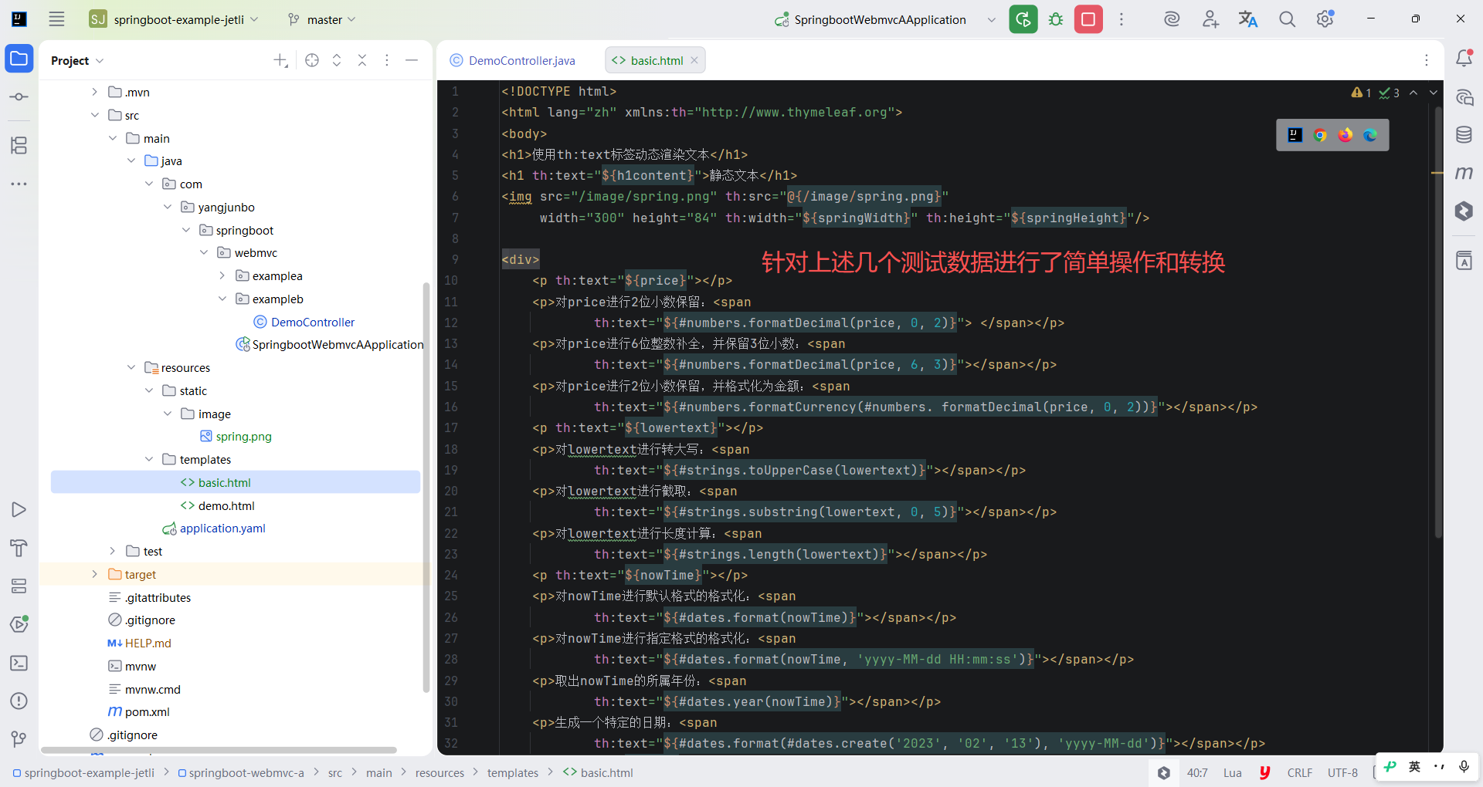Open the Maven tool window icon
Screen dimensions: 1483x787
(x=1464, y=173)
